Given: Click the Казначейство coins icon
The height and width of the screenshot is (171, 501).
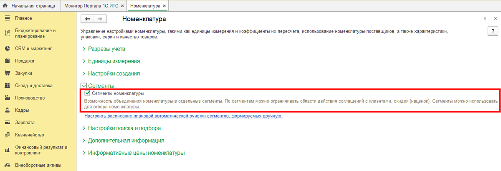Looking at the screenshot, I should [x=7, y=135].
